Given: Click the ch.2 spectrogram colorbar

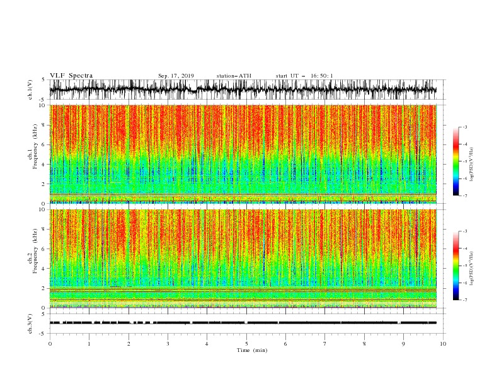Looking at the screenshot, I should (x=456, y=266).
